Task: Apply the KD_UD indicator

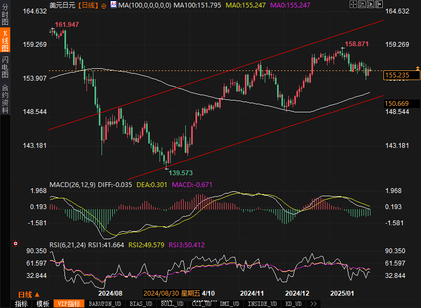Action: (293, 304)
